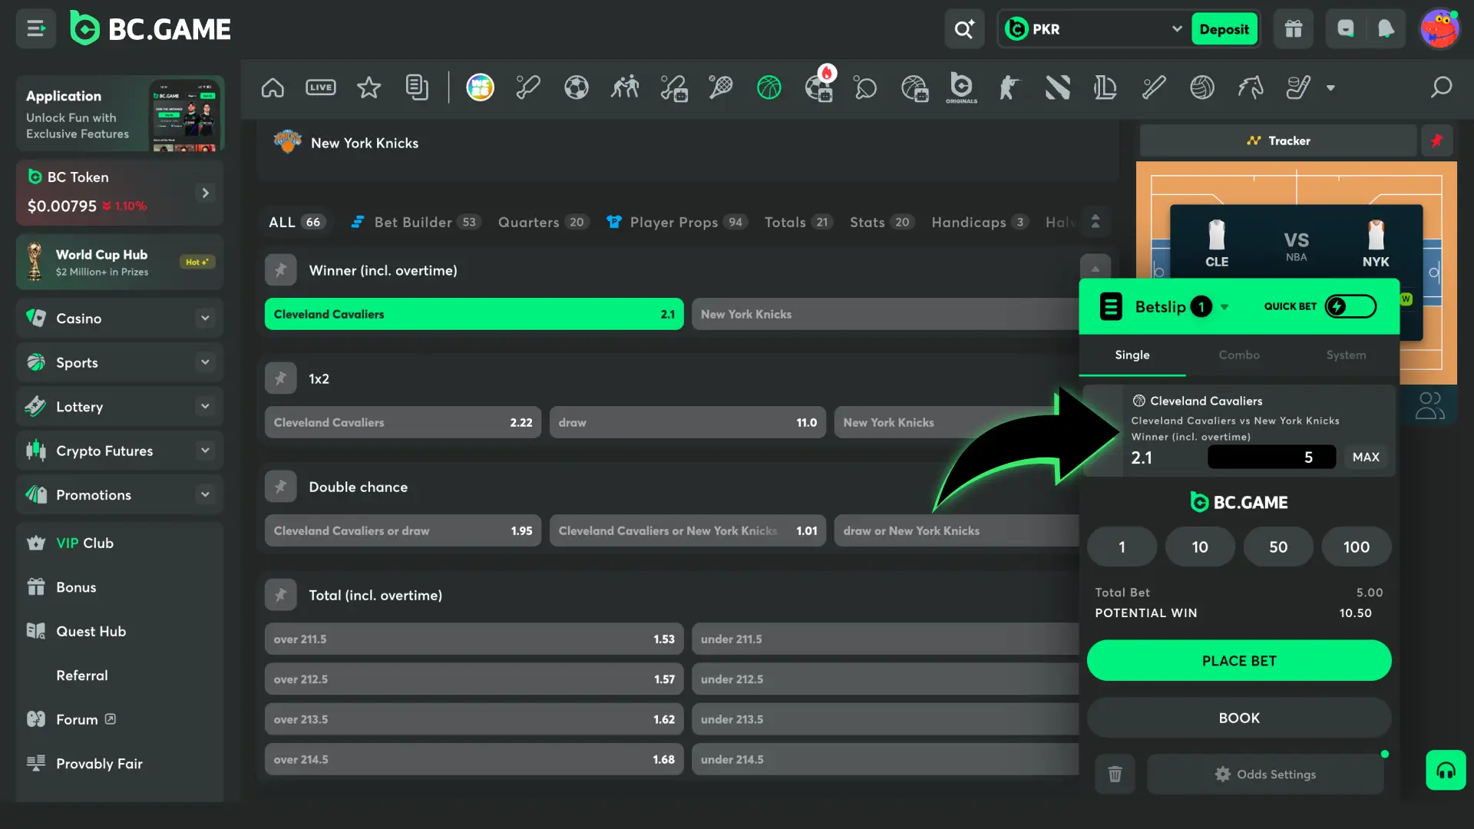Open the global search button in header
This screenshot has width=1474, height=829.
click(964, 29)
